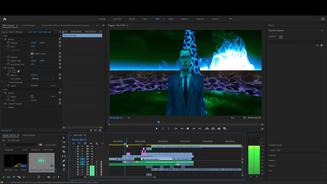Select the Pen tool in the timeline toolbar
327x184 pixels.
point(64,161)
